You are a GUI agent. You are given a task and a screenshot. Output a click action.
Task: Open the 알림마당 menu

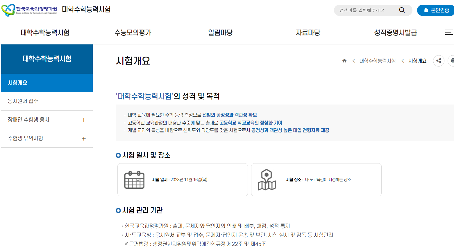coord(220,32)
